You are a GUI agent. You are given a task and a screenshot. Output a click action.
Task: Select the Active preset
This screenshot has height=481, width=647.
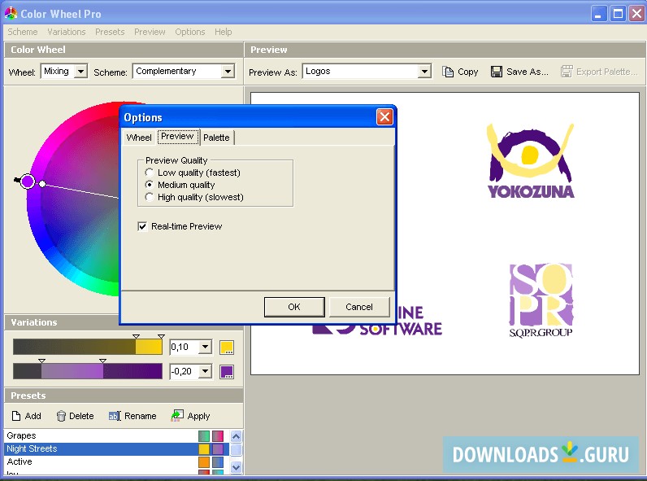coord(116,461)
